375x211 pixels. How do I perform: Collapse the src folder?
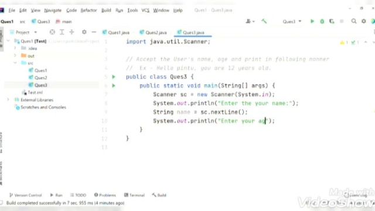pyautogui.click(x=15, y=63)
